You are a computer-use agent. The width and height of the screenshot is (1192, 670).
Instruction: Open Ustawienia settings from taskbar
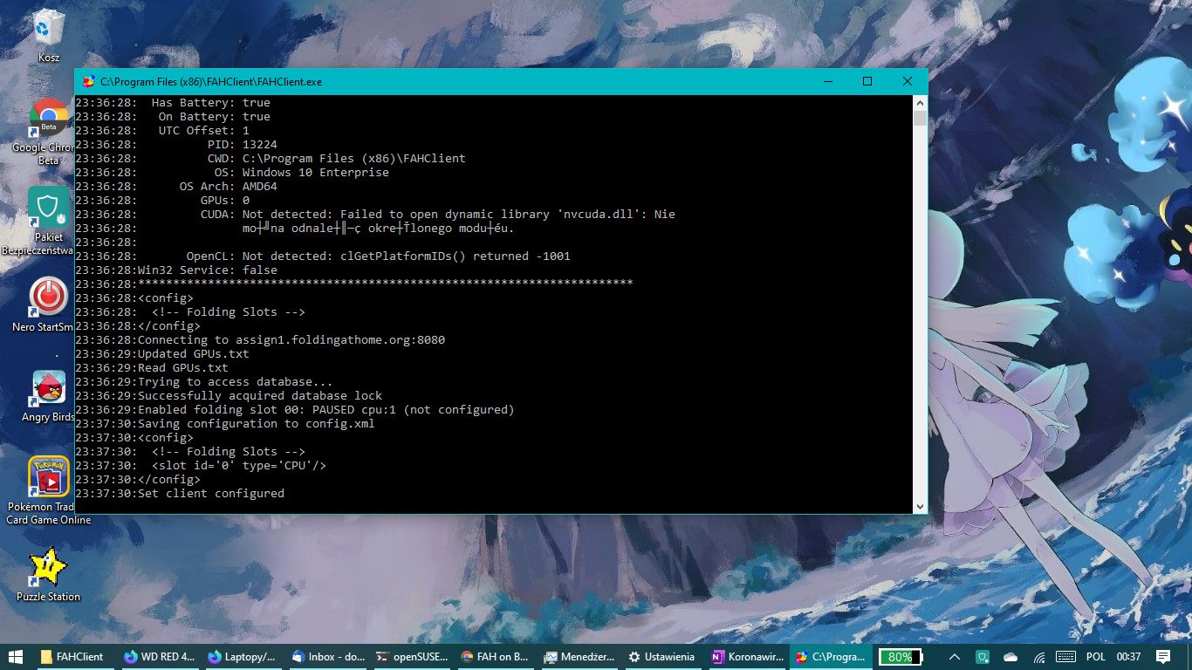pyautogui.click(x=662, y=657)
